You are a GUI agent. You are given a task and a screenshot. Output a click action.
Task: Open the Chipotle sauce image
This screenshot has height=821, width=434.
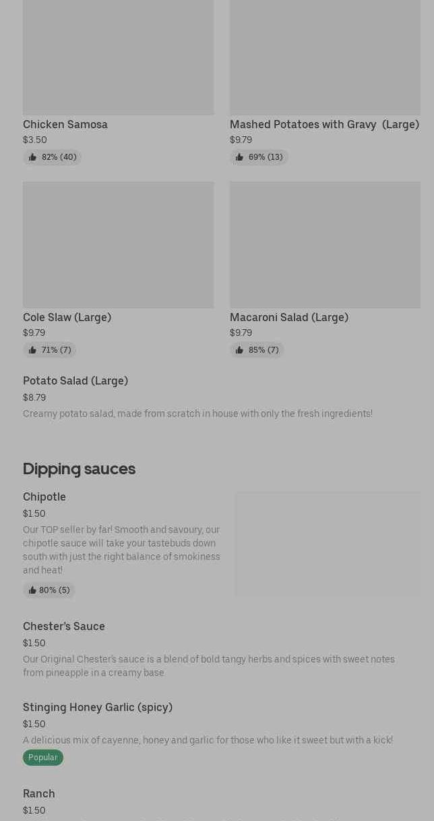click(328, 544)
